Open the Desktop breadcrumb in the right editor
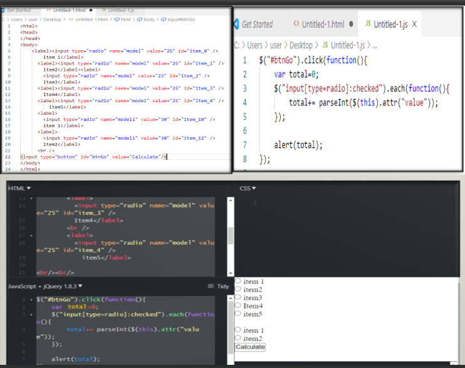 [x=301, y=45]
